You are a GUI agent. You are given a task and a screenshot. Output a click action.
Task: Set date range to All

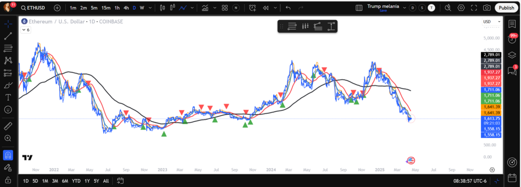tap(106, 181)
